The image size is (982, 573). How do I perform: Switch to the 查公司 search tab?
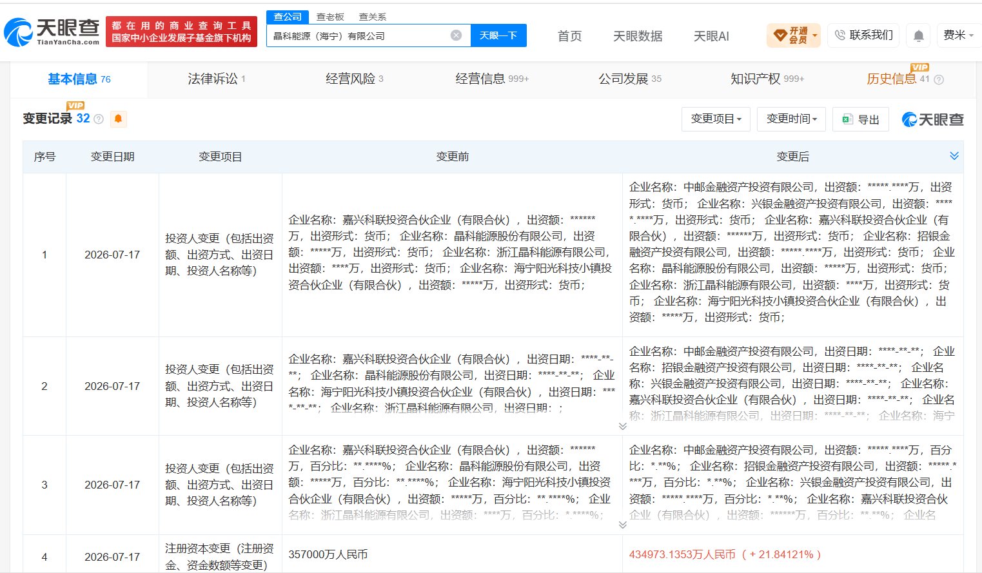click(x=288, y=17)
